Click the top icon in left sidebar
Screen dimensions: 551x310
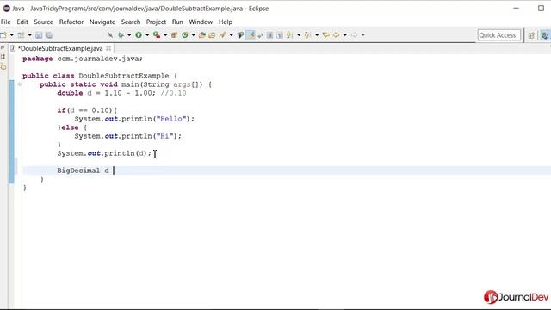(3, 48)
